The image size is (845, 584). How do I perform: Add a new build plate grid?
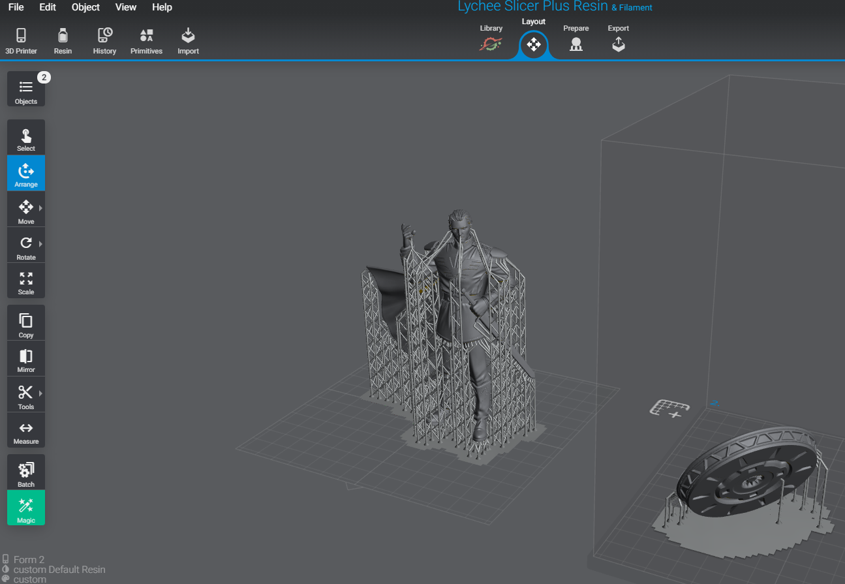pos(669,408)
